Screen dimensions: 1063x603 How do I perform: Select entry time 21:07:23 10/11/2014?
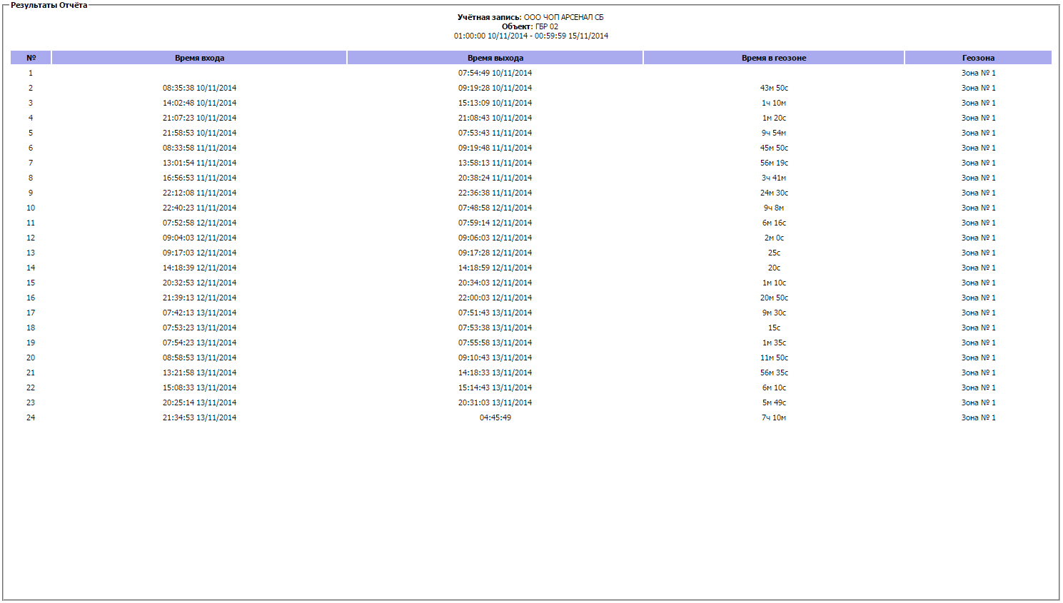click(x=199, y=118)
